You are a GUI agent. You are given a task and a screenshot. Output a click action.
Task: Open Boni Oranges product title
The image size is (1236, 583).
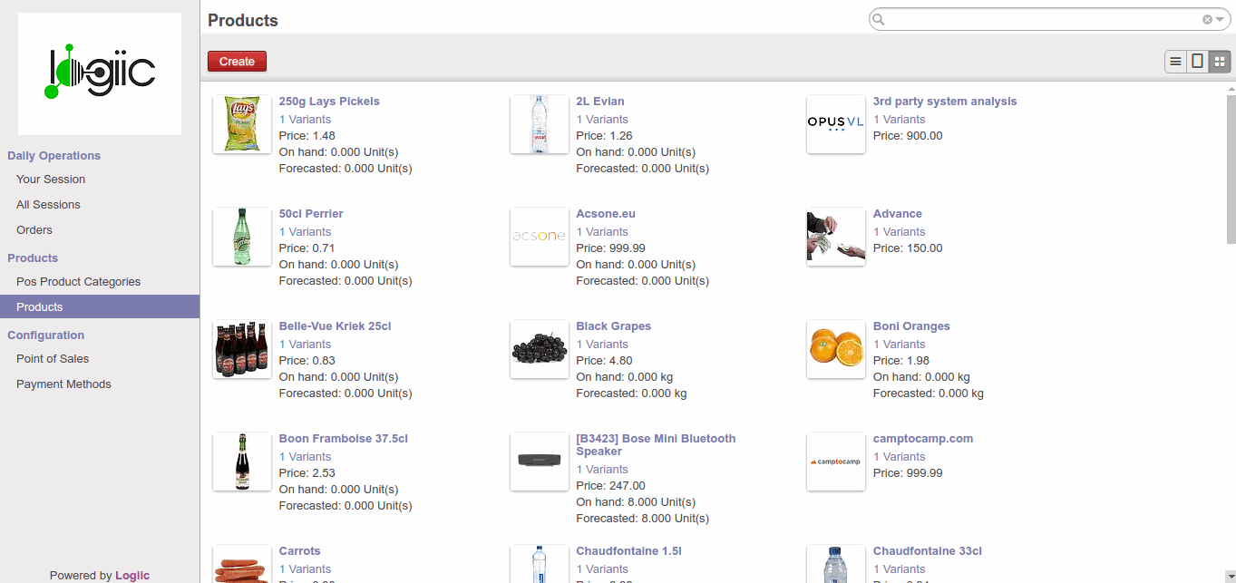point(911,326)
